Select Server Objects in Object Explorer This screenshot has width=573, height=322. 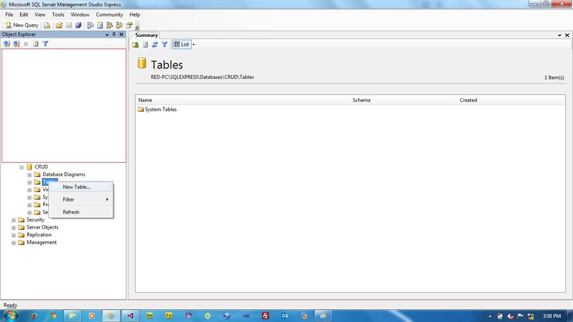point(43,227)
